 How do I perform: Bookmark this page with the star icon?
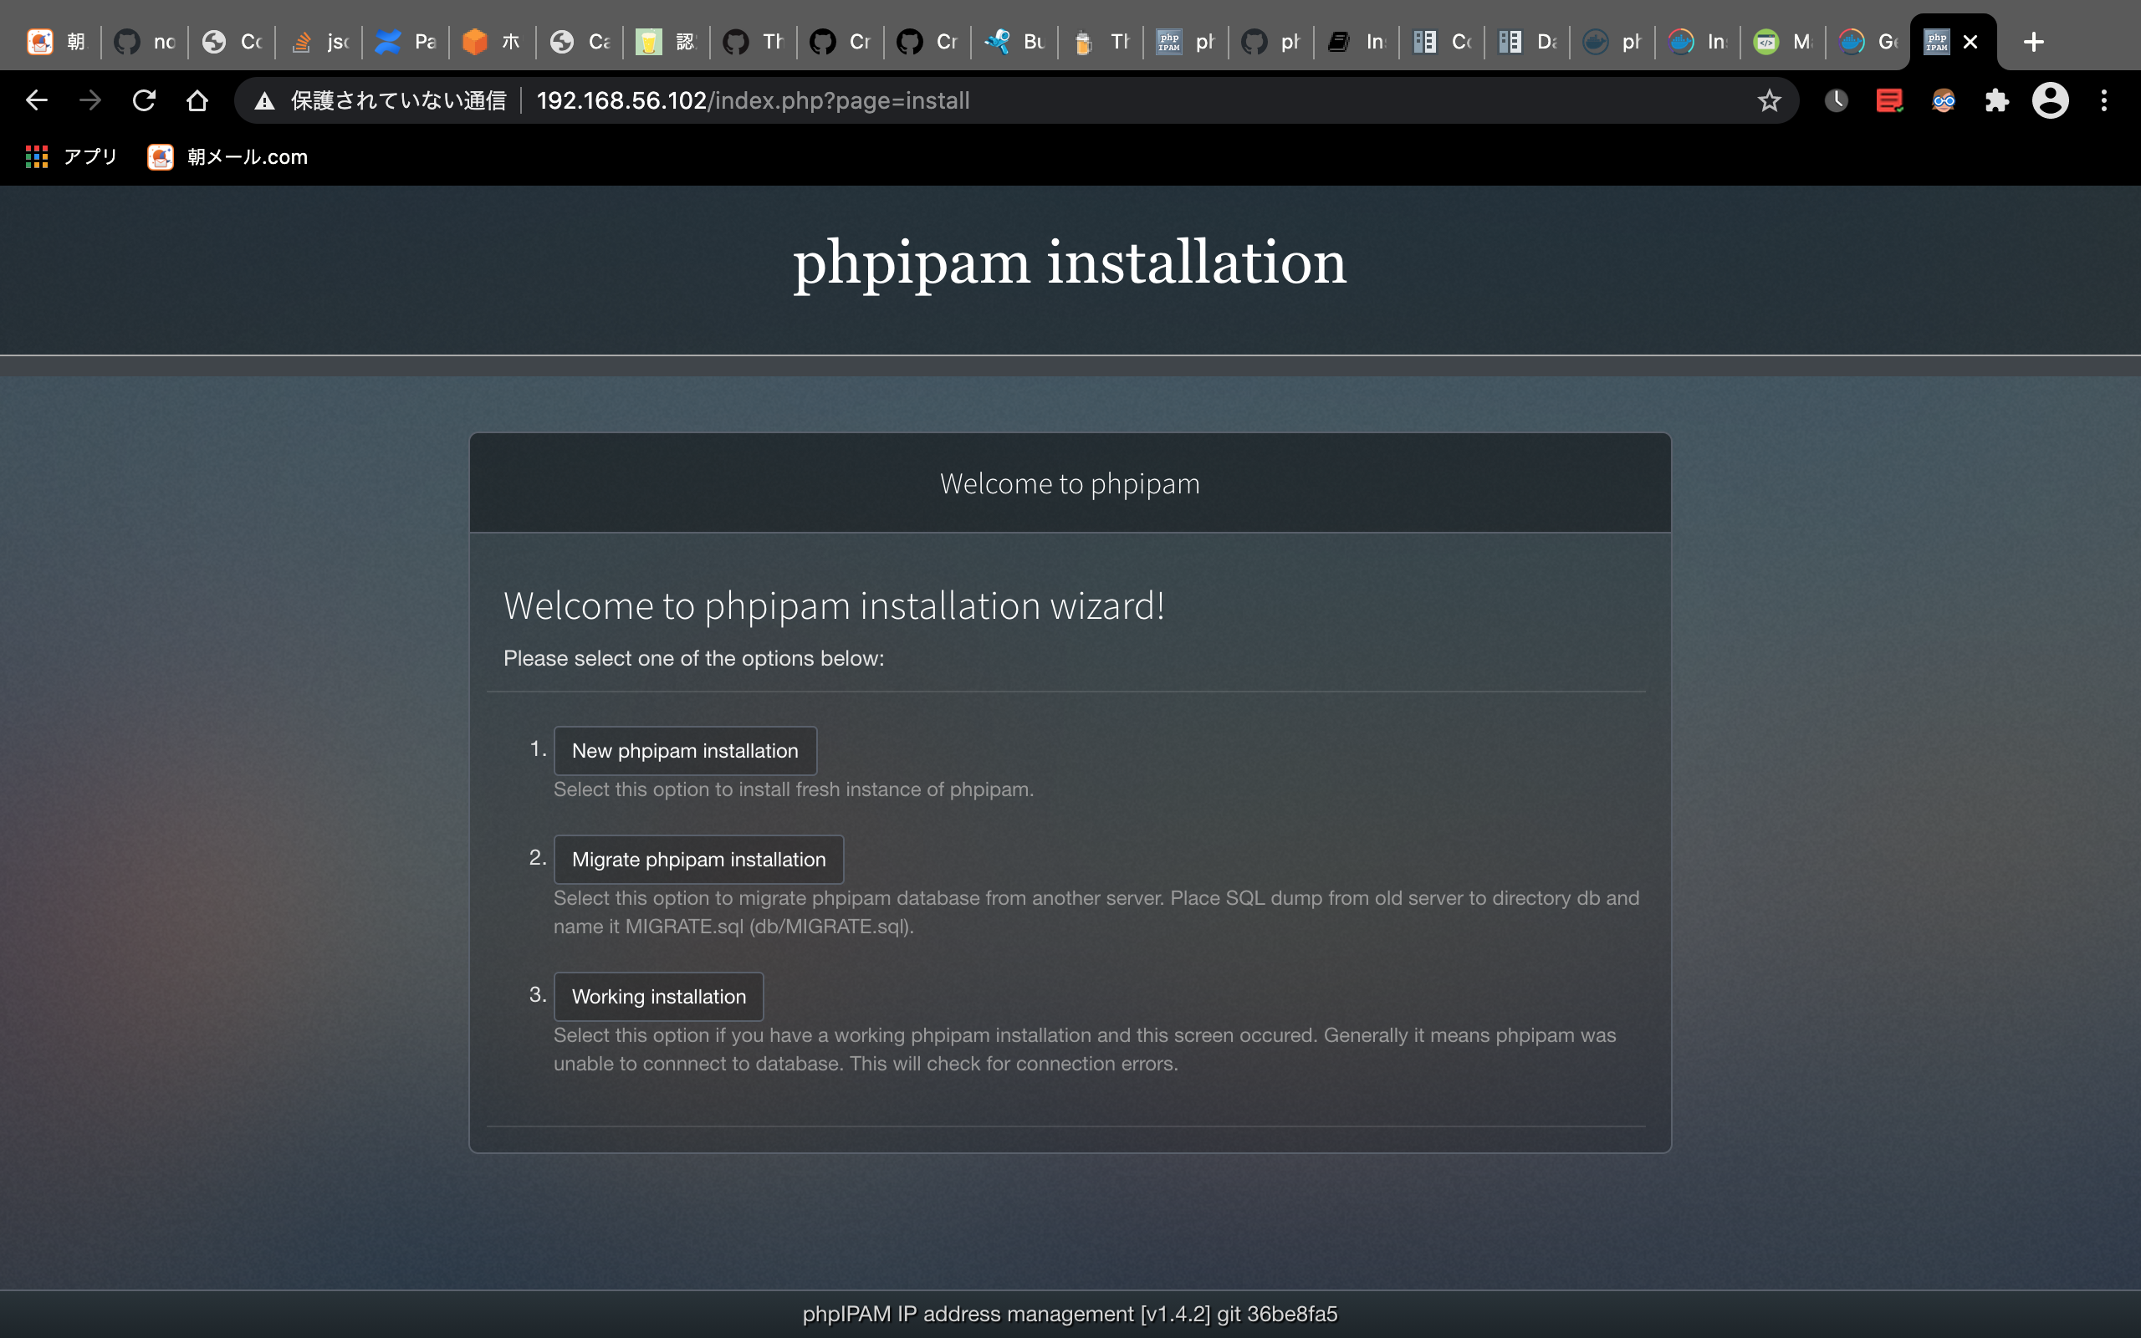tap(1769, 101)
